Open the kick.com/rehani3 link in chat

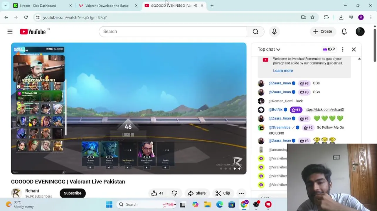coord(324,110)
